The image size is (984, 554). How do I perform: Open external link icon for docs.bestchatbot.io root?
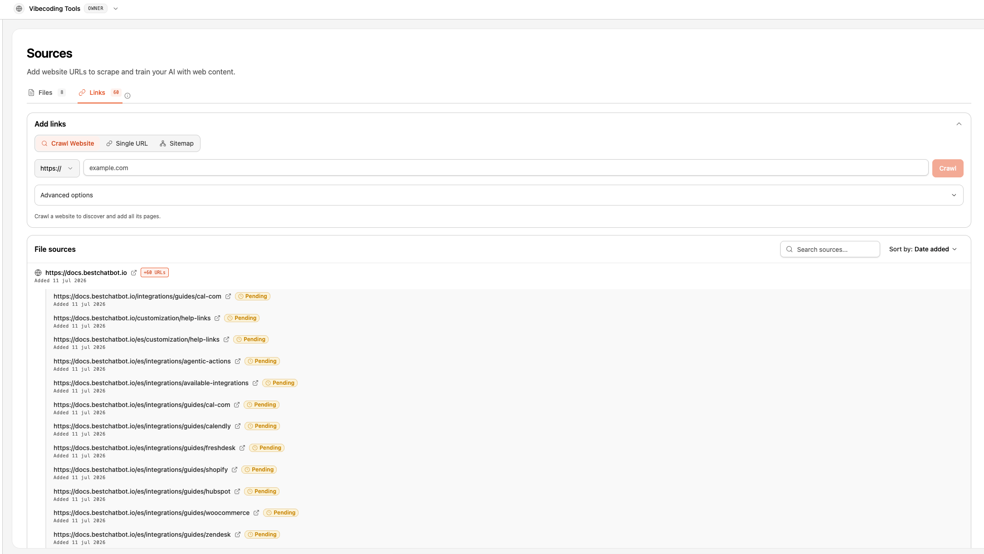click(134, 273)
